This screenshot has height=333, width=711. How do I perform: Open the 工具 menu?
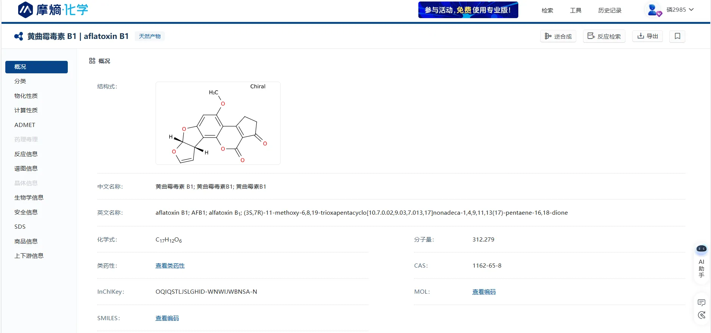575,10
